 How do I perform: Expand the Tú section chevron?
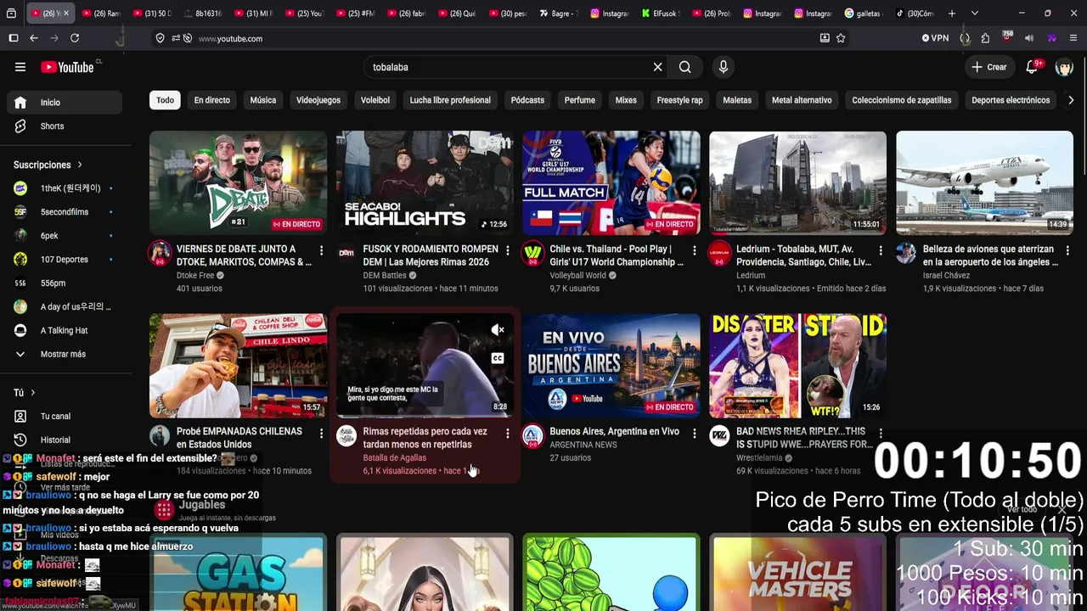[x=33, y=393]
